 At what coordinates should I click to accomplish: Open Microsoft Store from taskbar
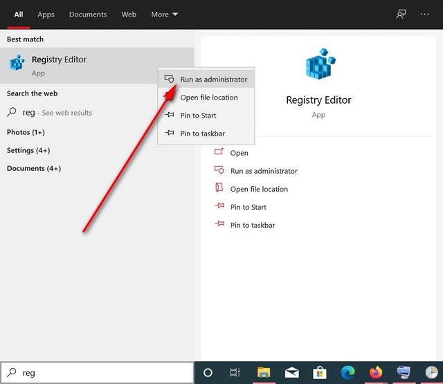320,373
